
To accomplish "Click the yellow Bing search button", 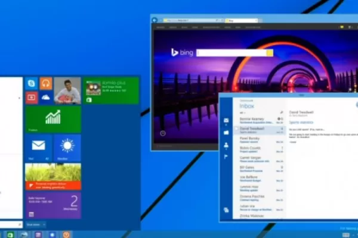I will point(270,53).
